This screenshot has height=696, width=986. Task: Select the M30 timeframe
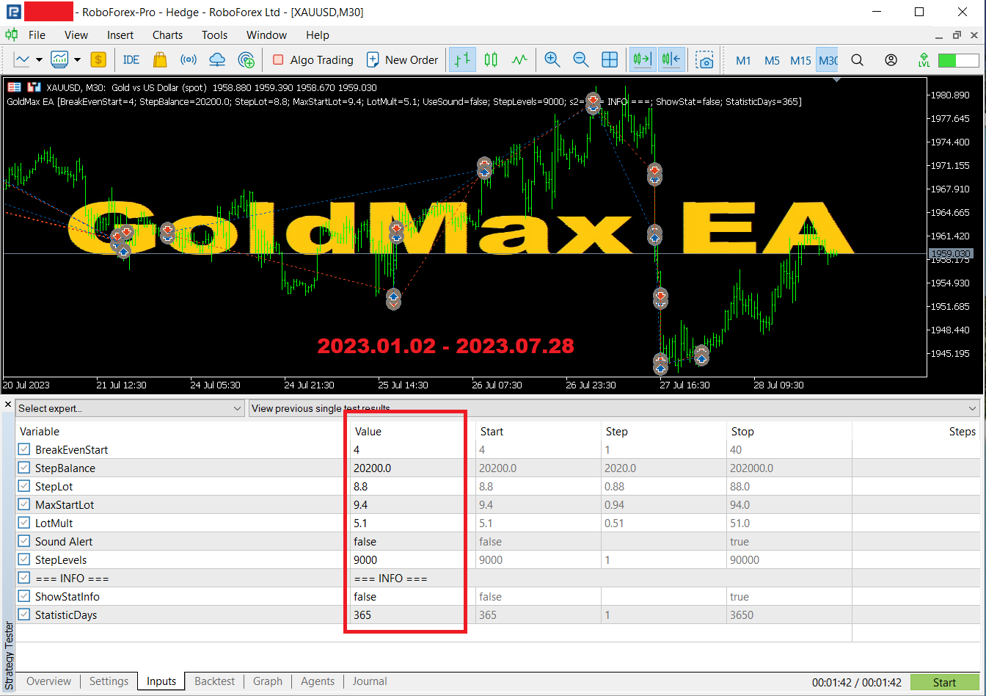[828, 60]
